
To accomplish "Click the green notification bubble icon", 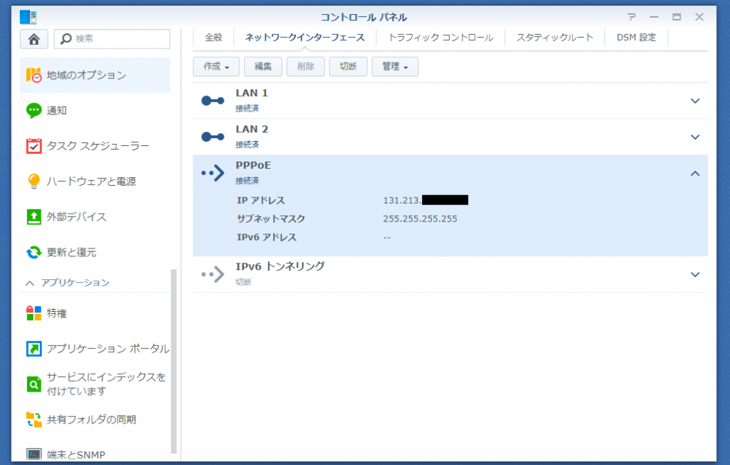I will 34,110.
